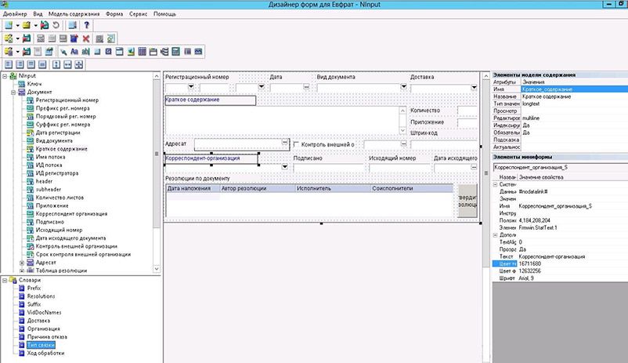Image resolution: width=628 pixels, height=363 pixels.
Task: Collapse the Словари tree node
Action: pos(5,281)
